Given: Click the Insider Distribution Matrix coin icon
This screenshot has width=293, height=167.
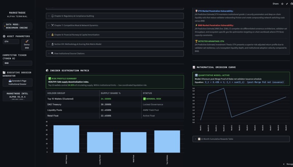Looking at the screenshot, I should 47,70.
